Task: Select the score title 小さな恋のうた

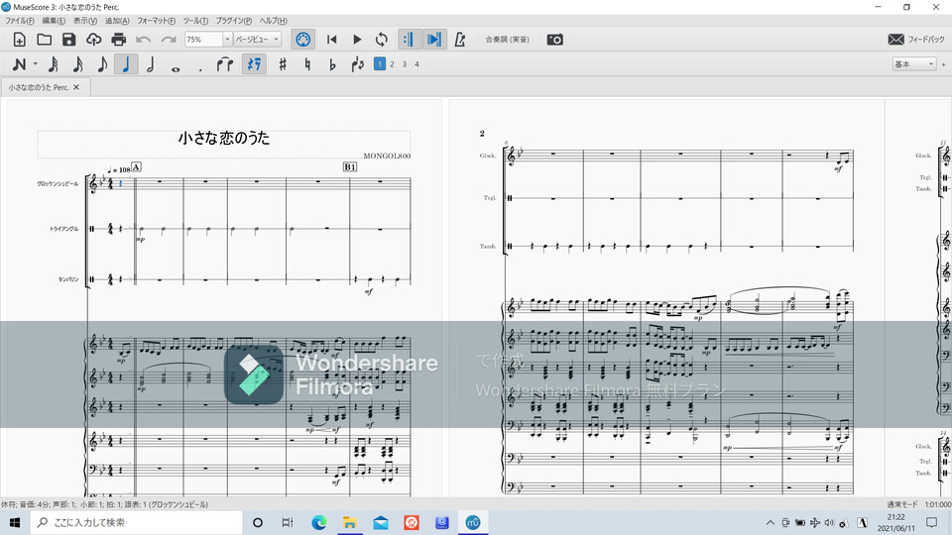Action: pos(223,139)
